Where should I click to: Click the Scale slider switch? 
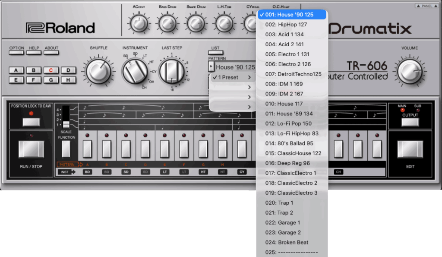click(66, 124)
